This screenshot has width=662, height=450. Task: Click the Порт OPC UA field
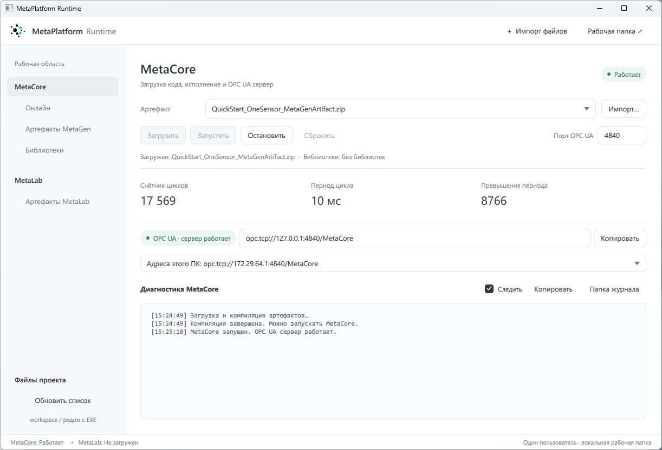(x=621, y=135)
